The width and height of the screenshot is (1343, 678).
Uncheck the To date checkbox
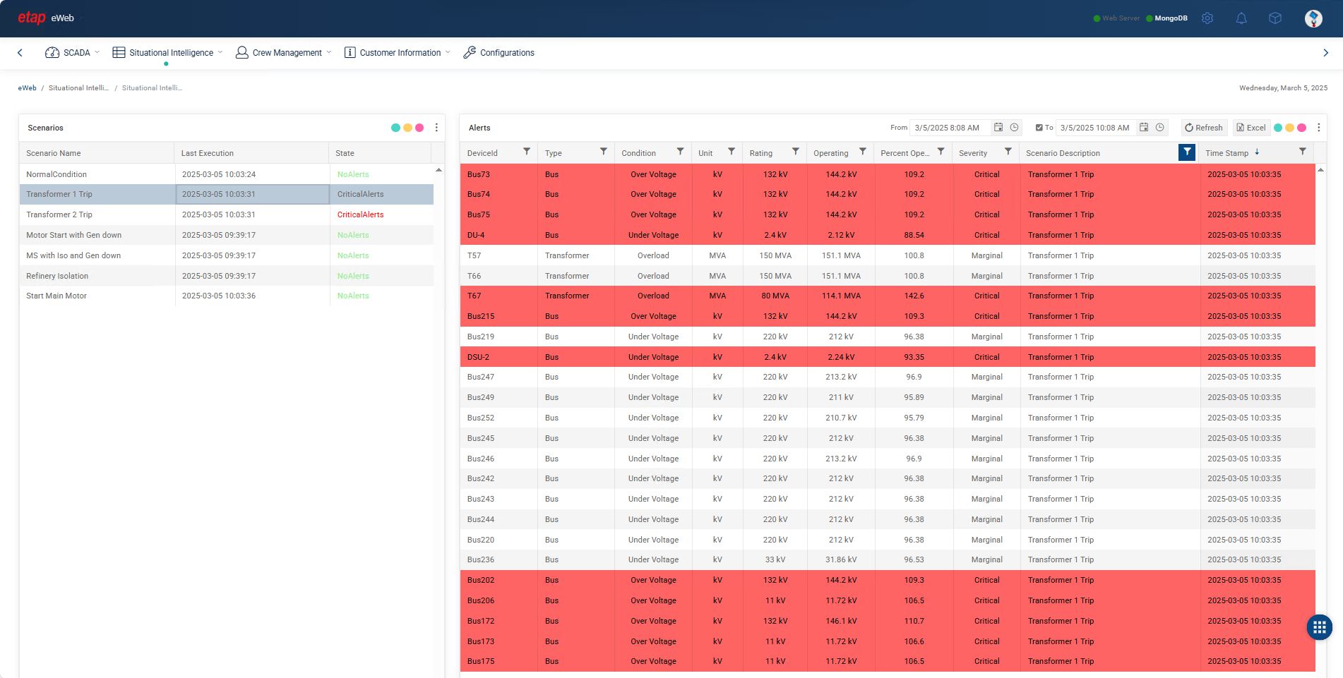[1039, 128]
